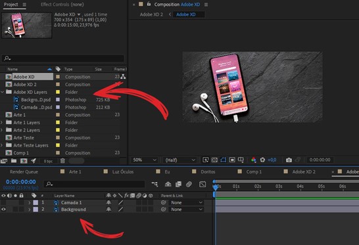Viewport: 359px width, 245px height.
Task: Click 03s marker on time ruler
Action: [279, 187]
